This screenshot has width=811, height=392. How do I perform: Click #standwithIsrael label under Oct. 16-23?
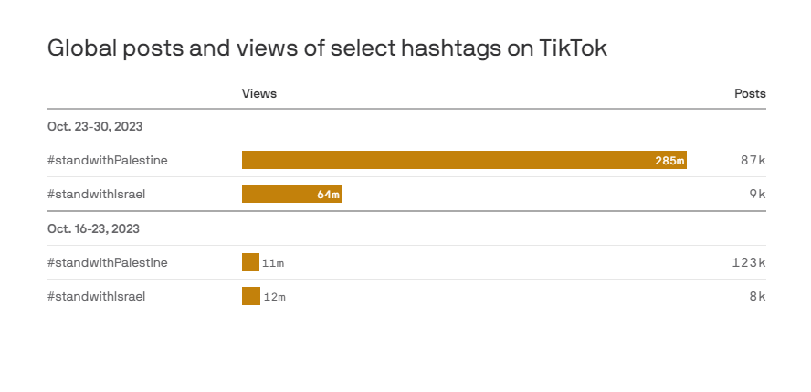point(97,297)
